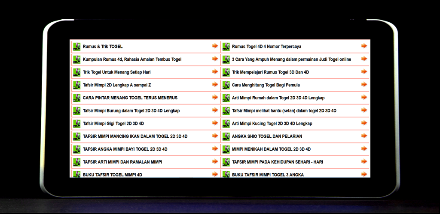Open Arti Mimpi Rumah dalam Togel entry

click(x=278, y=98)
